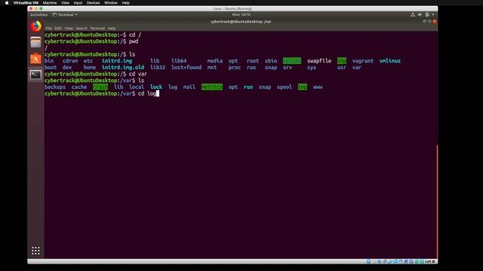Click the pwd command text

[x=134, y=41]
